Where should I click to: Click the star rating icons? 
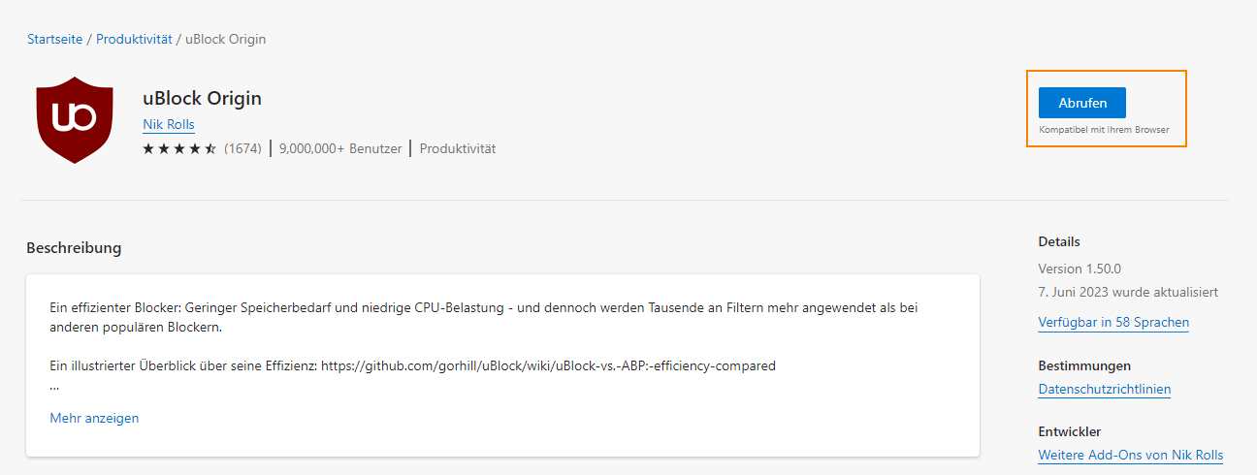point(179,148)
